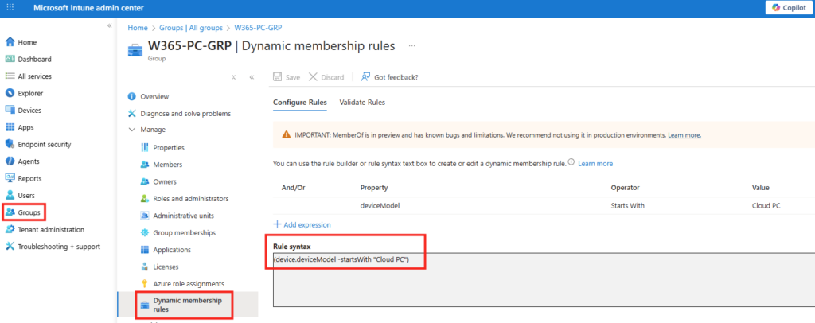Image resolution: width=815 pixels, height=323 pixels.
Task: Click the info icon beside Learn more
Action: tap(571, 163)
